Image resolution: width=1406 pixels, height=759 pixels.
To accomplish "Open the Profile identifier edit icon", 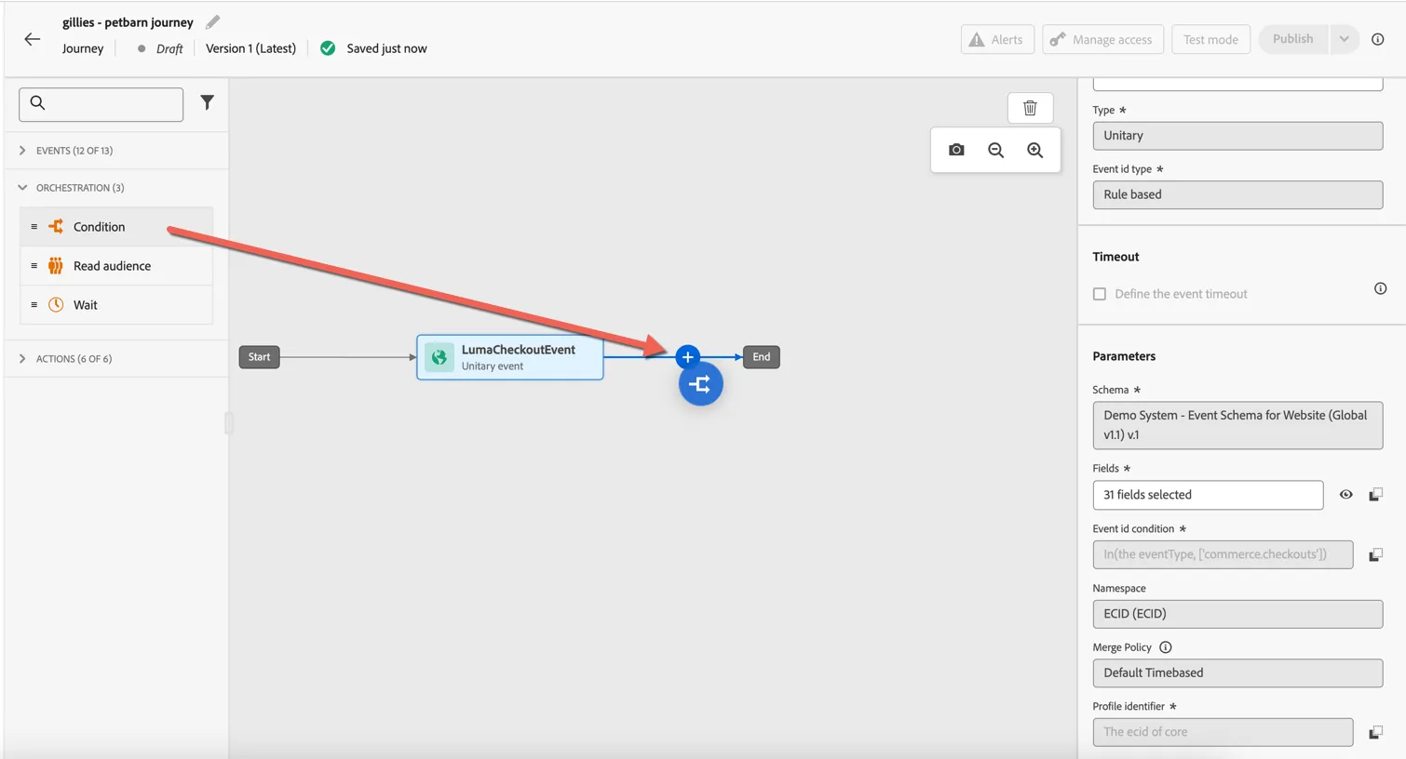I will [x=1375, y=732].
